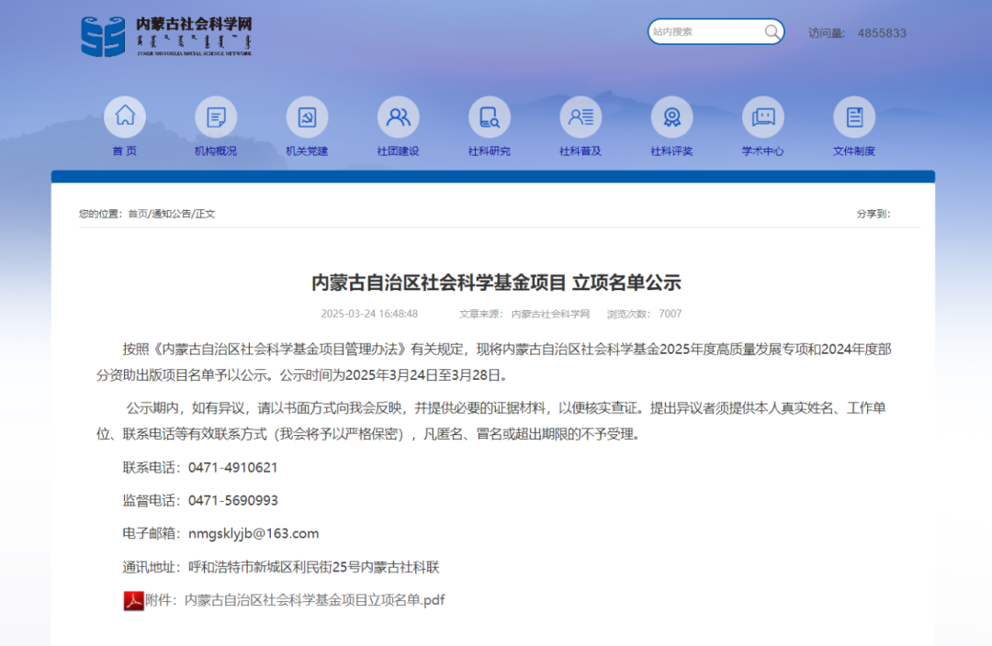Type in the 站内搜索 search field
This screenshot has width=992, height=646.
[x=703, y=32]
